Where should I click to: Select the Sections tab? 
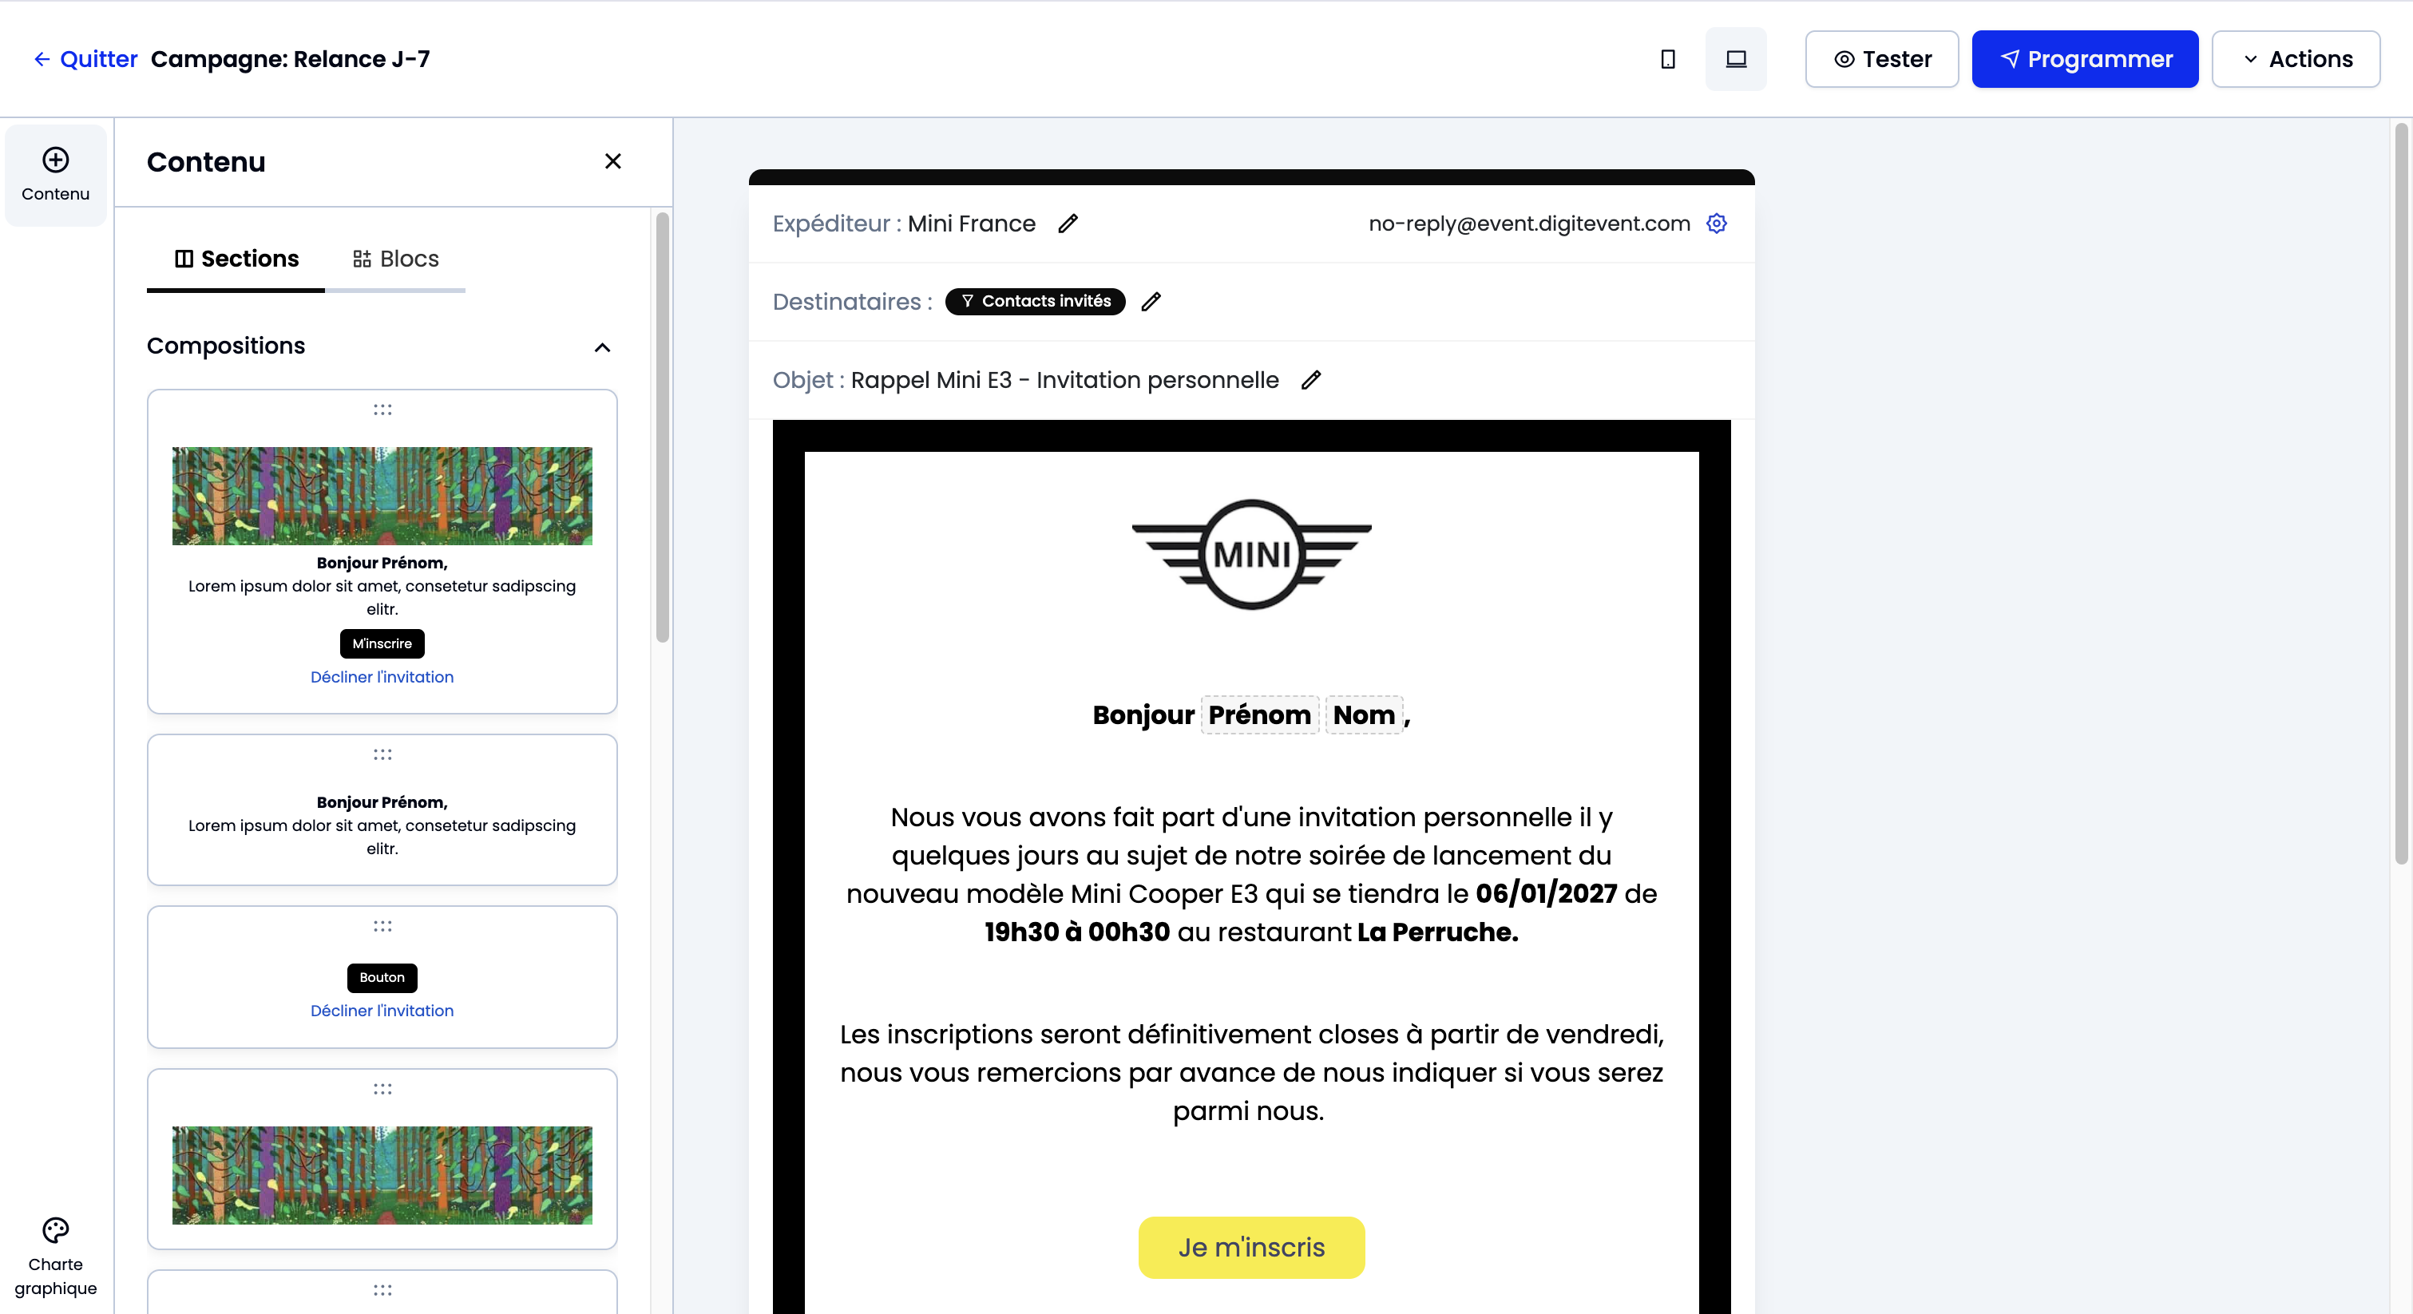coord(236,259)
